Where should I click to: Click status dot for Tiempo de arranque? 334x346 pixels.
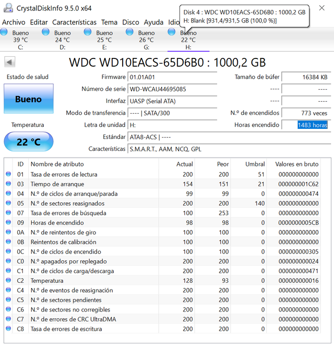click(x=8, y=184)
